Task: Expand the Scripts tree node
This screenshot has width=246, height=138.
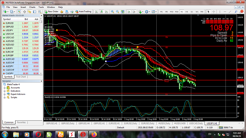Action: 5,97
